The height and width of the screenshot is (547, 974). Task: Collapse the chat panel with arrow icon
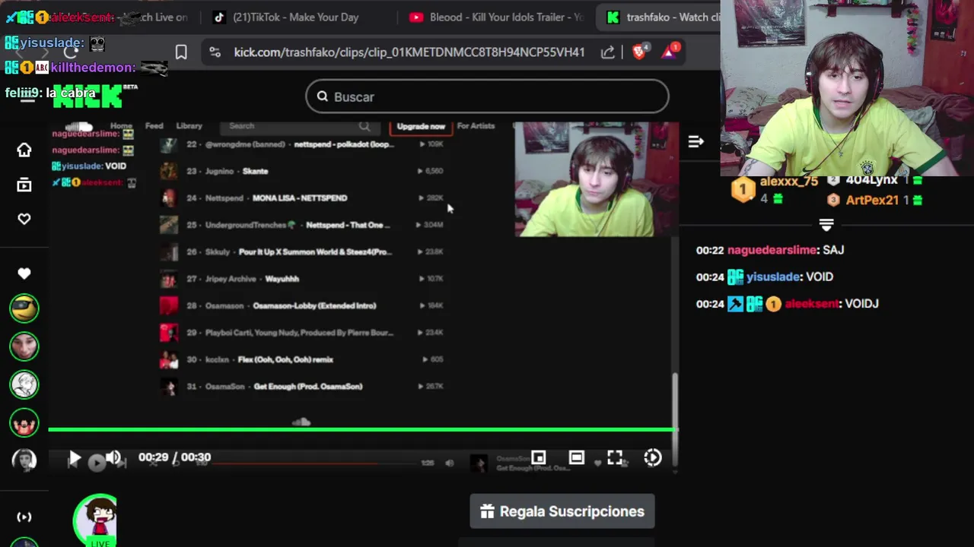(x=695, y=141)
